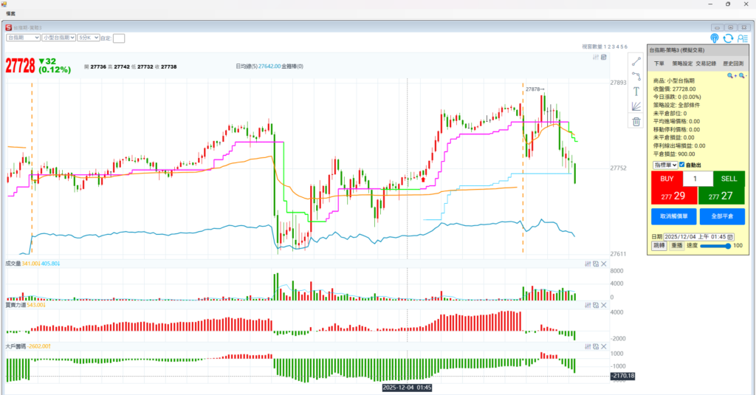756x395 pixels.
Task: Open the 台指期 product dropdown
Action: pos(22,37)
